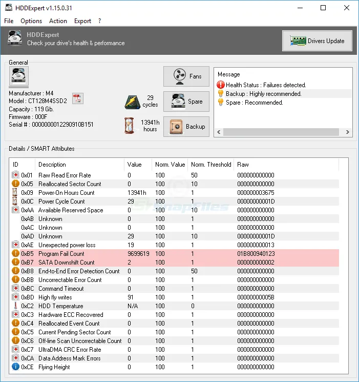359x382 pixels.
Task: Click the thermometer icon for 0xC2 HDD Temperature
Action: (x=15, y=306)
